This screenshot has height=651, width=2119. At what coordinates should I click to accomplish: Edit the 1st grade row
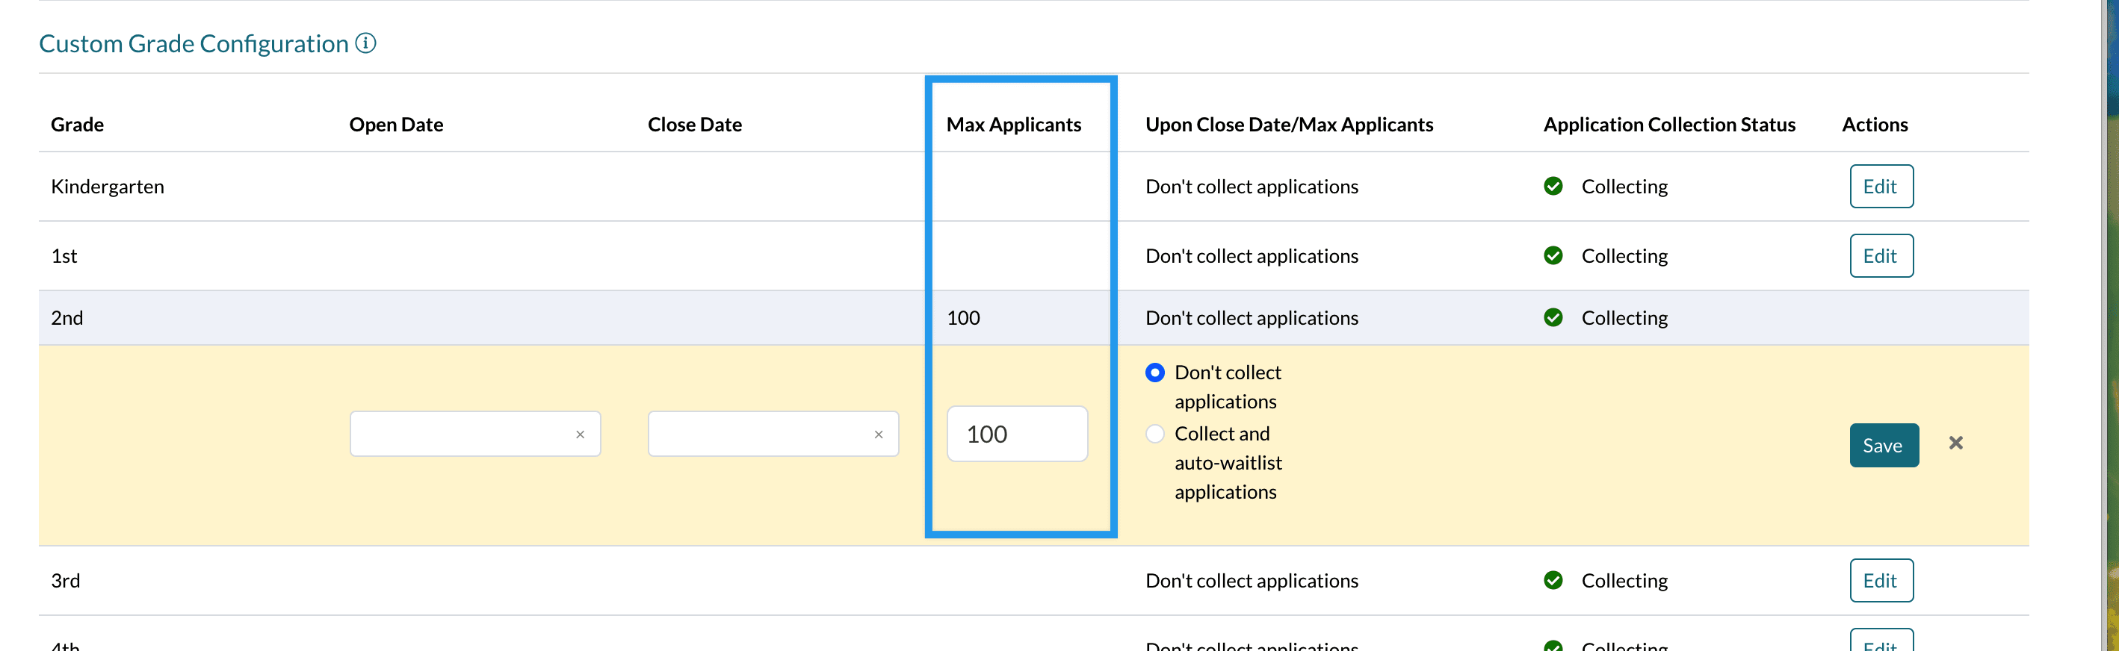tap(1881, 255)
